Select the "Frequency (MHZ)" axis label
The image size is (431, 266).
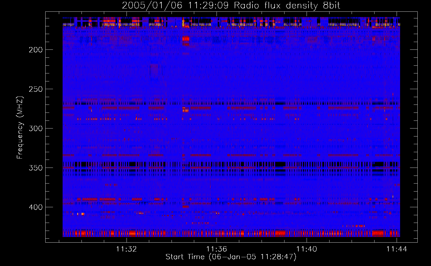click(20, 128)
